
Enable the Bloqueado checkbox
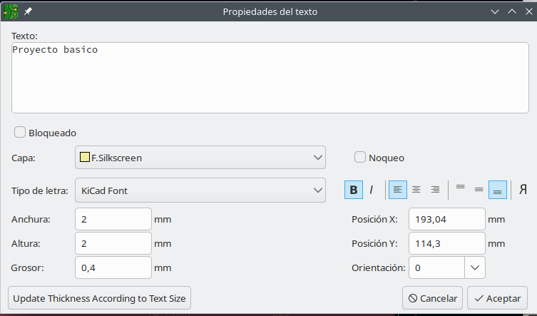[x=20, y=132]
